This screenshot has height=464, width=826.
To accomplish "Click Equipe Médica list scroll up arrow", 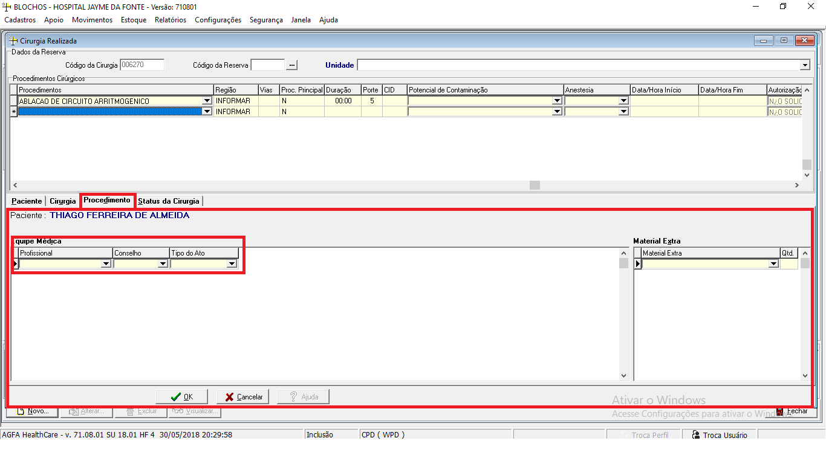I will (624, 253).
